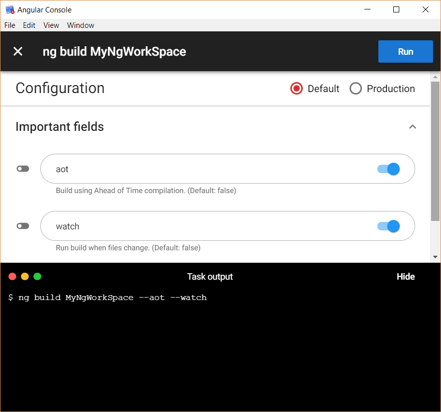This screenshot has height=412, width=441.
Task: Click the green terminal dot
Action: [x=37, y=276]
